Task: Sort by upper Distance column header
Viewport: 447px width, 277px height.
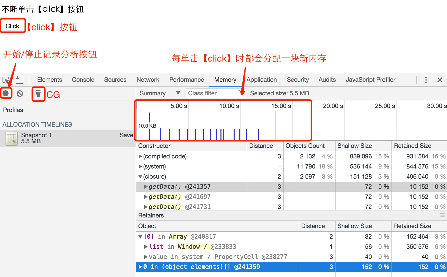Action: (x=265, y=146)
